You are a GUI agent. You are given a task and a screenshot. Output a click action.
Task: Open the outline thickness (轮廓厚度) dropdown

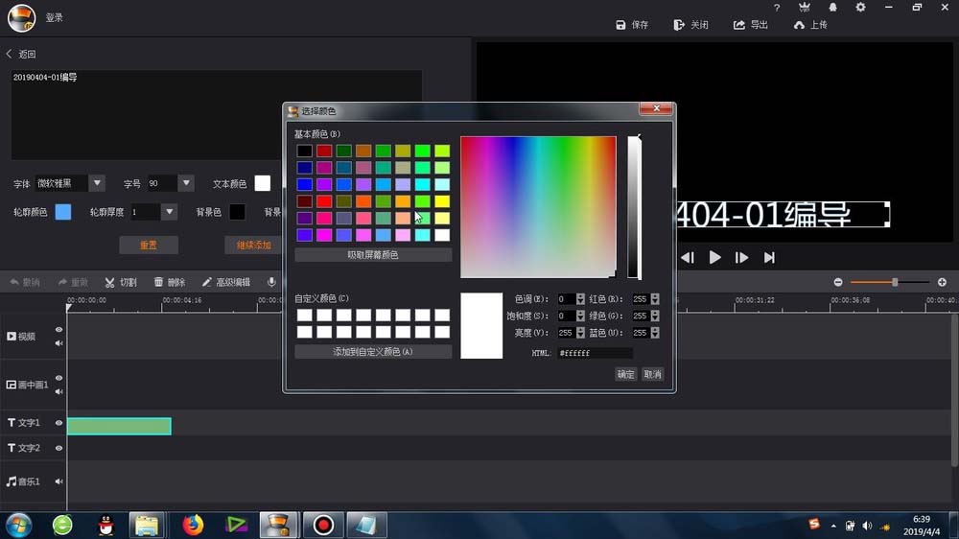point(169,212)
